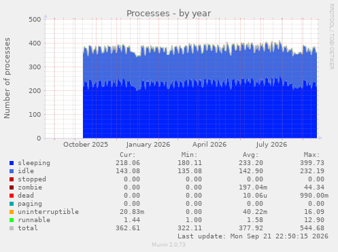Click the uninterruptible legend color swatch
This screenshot has height=252, width=338.
coord(12,212)
